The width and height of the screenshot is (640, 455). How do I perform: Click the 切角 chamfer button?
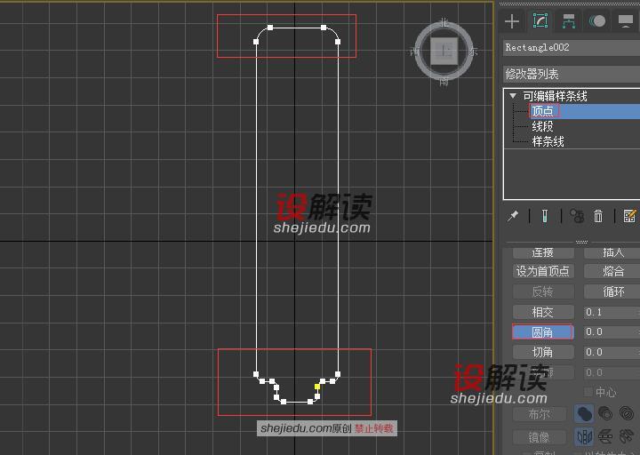[x=543, y=352]
